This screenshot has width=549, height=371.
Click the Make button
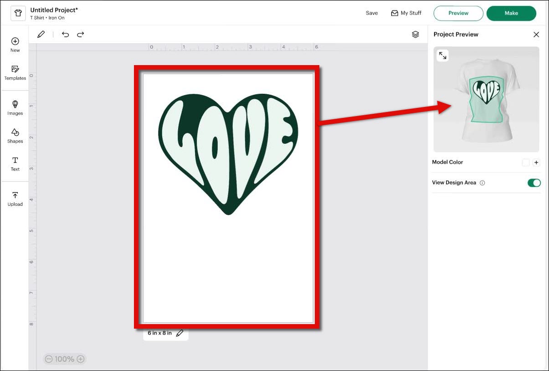click(511, 13)
